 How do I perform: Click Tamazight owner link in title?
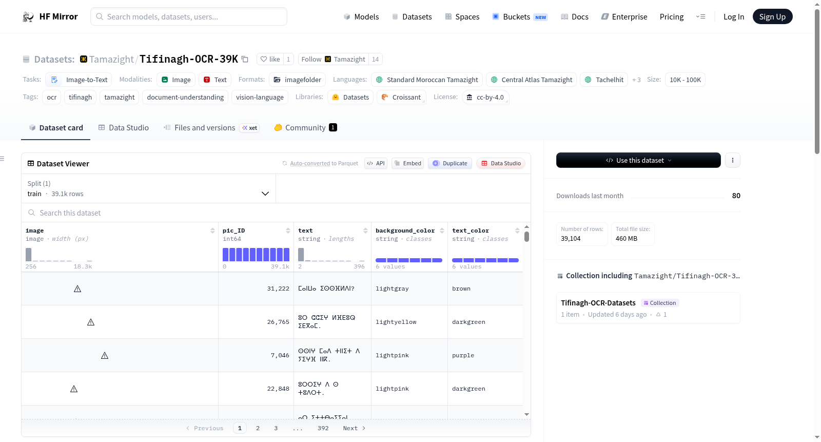click(111, 60)
